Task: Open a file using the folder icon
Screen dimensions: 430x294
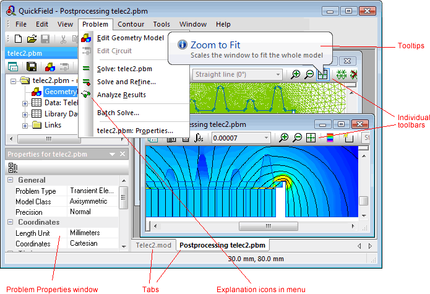Action: click(32, 39)
